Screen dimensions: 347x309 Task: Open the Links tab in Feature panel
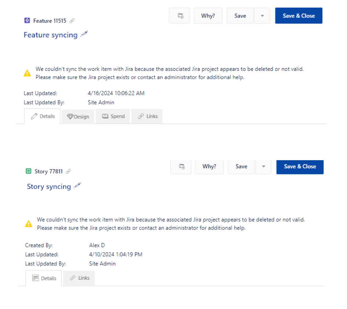[147, 116]
